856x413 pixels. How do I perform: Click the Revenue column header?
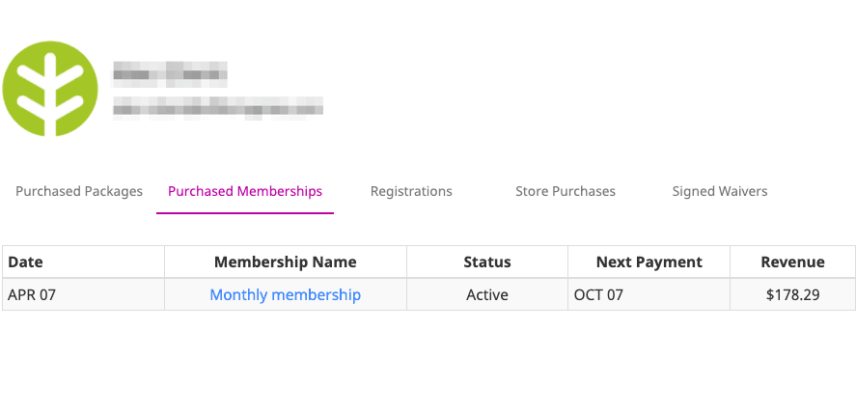(x=792, y=262)
